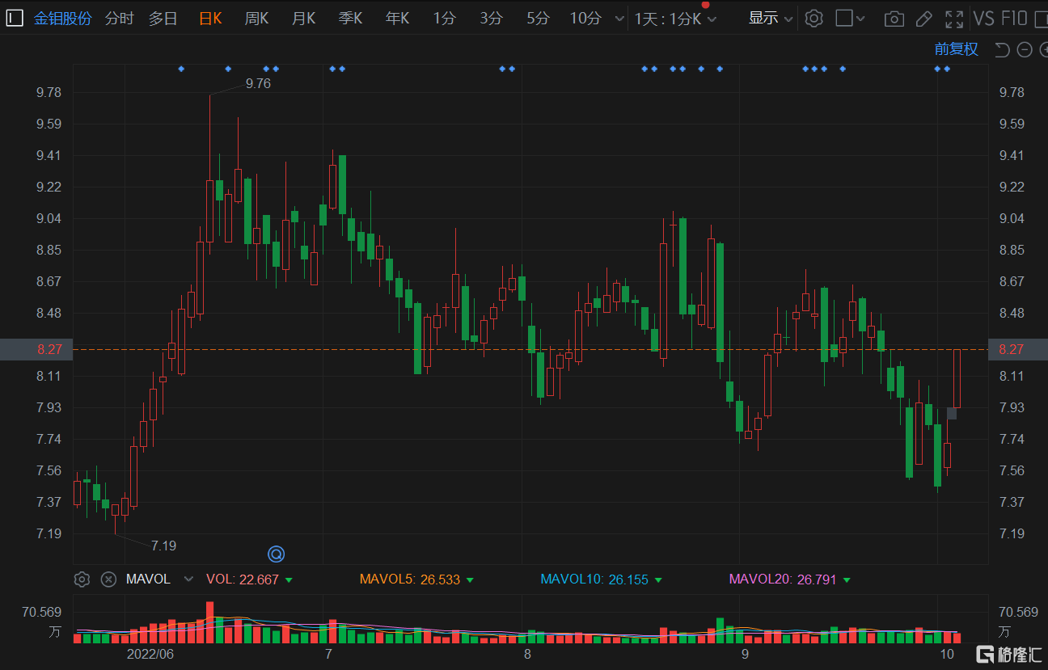Open the VS comparison tool

[x=984, y=18]
